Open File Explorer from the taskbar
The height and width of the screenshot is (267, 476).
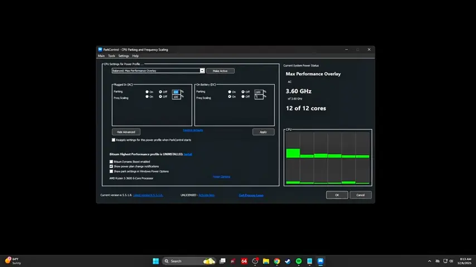point(266,261)
